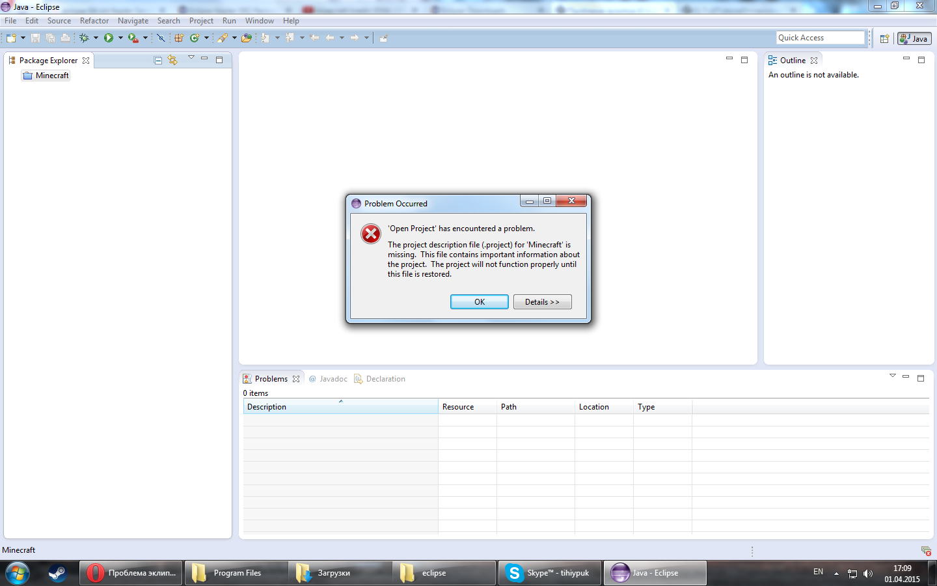Viewport: 937px width, 586px height.
Task: Switch to the Javadoc tab
Action: pyautogui.click(x=328, y=379)
